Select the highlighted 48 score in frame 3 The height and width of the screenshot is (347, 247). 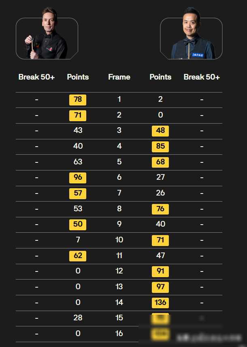[x=160, y=131]
